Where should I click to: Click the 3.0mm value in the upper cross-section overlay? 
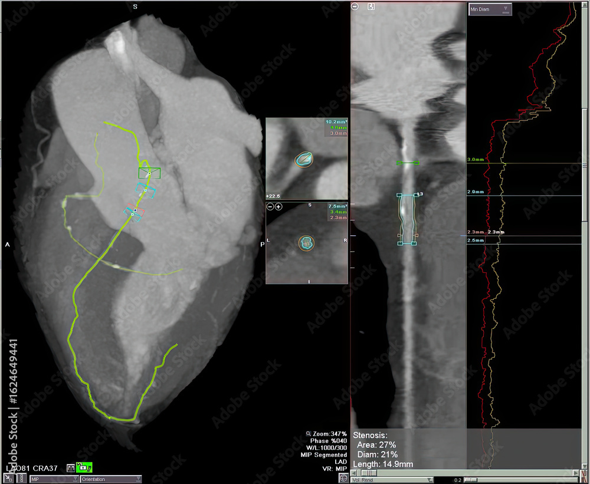(339, 133)
